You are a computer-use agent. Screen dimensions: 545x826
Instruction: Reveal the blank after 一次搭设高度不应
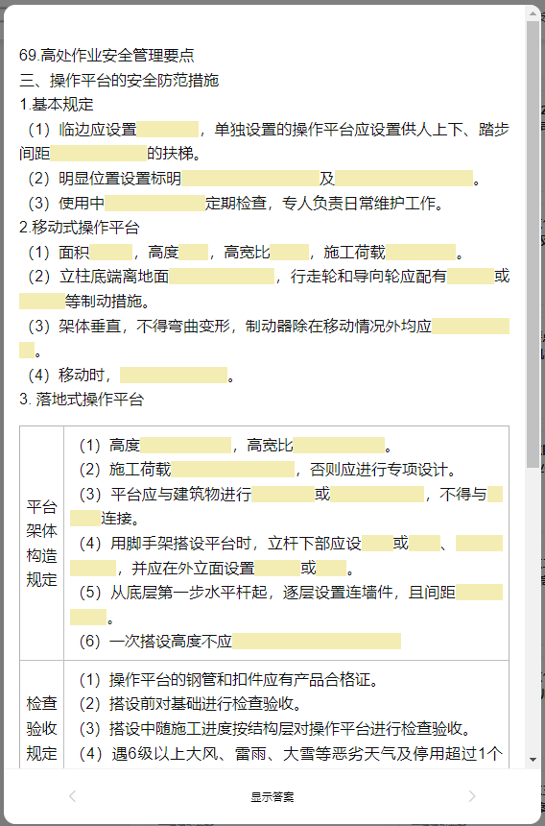tap(317, 641)
